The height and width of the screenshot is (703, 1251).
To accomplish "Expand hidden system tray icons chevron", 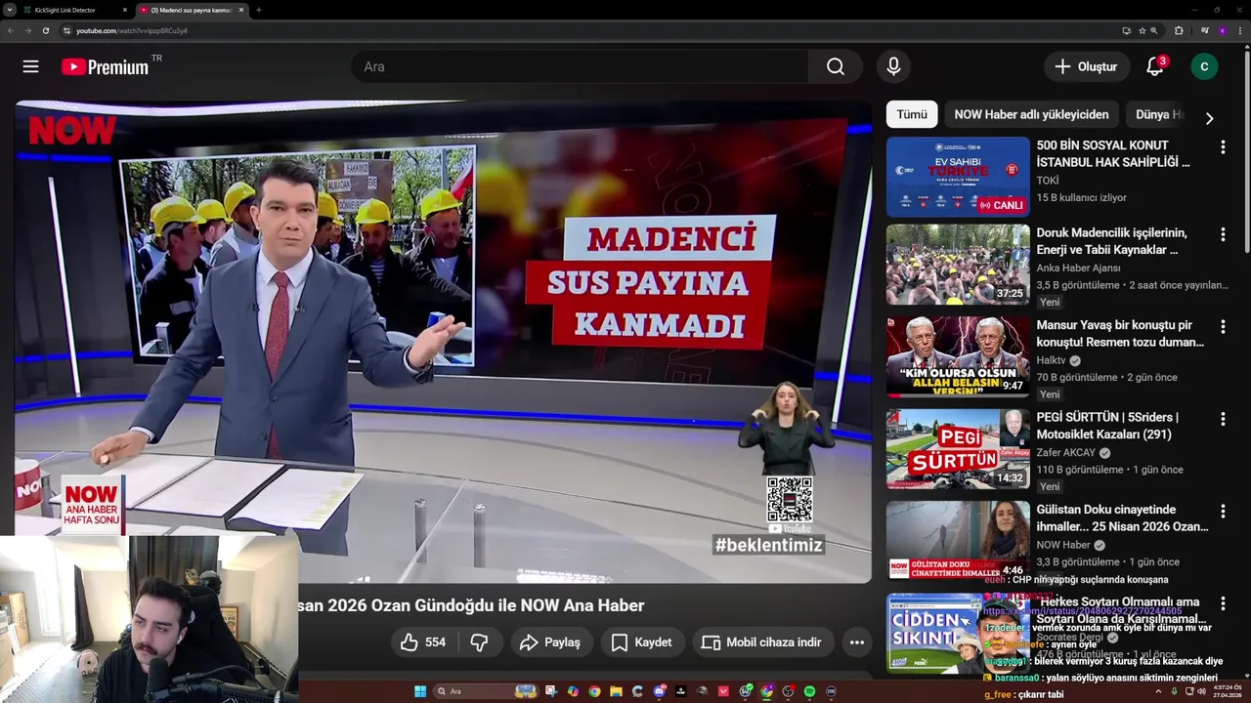I will pyautogui.click(x=1158, y=691).
